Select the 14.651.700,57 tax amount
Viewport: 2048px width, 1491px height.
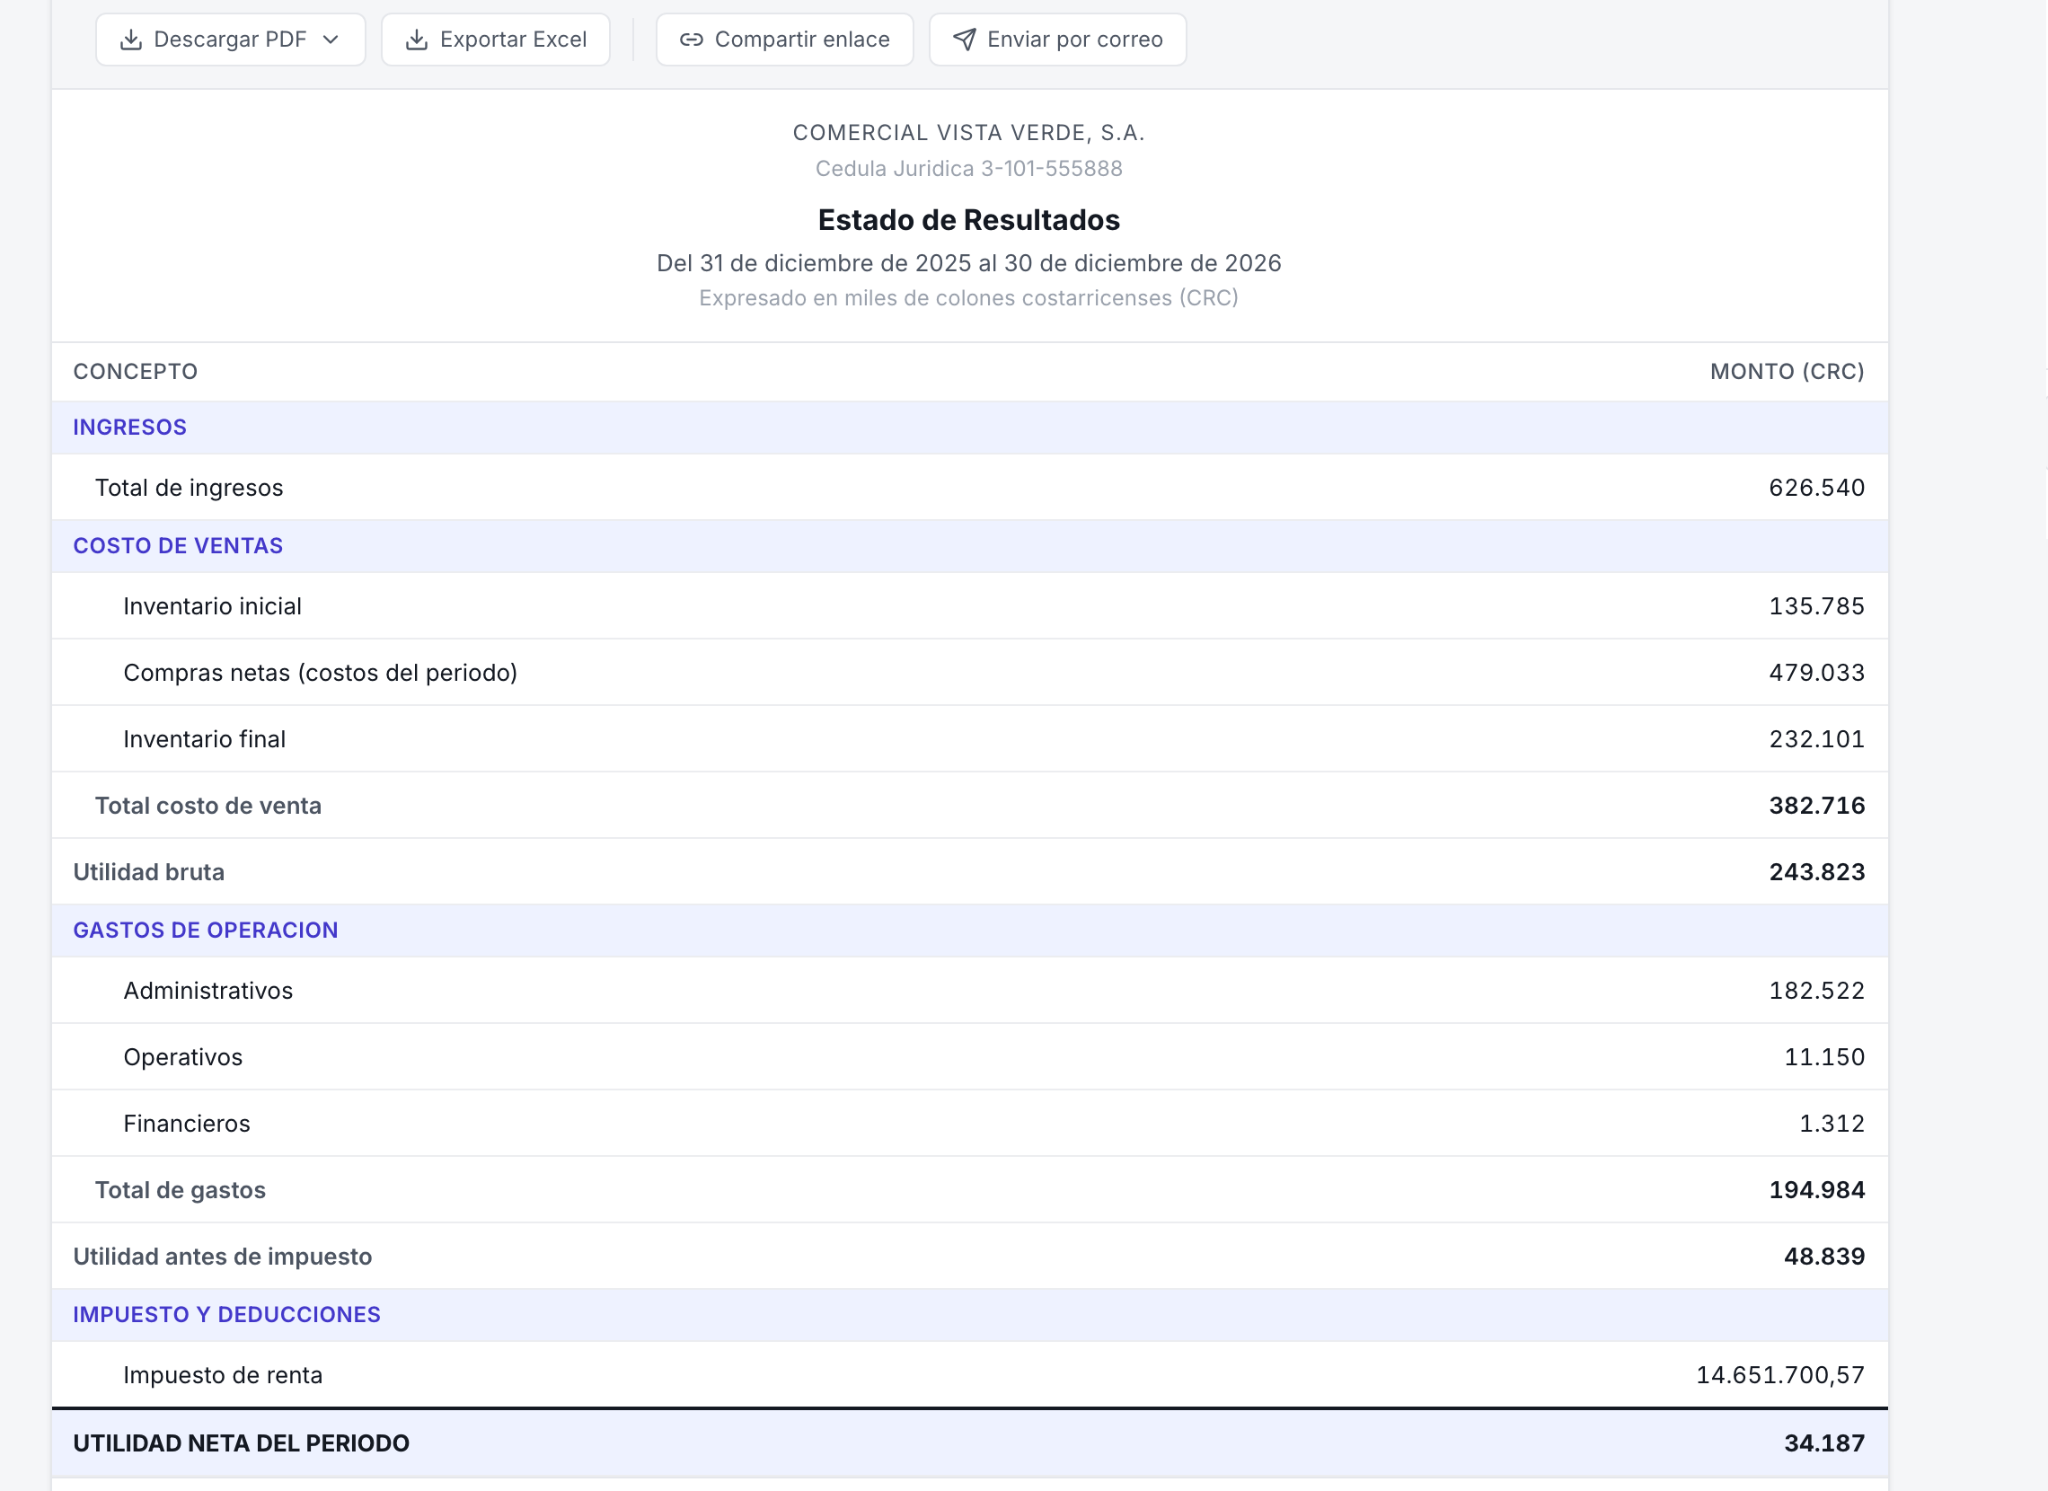[x=1779, y=1375]
